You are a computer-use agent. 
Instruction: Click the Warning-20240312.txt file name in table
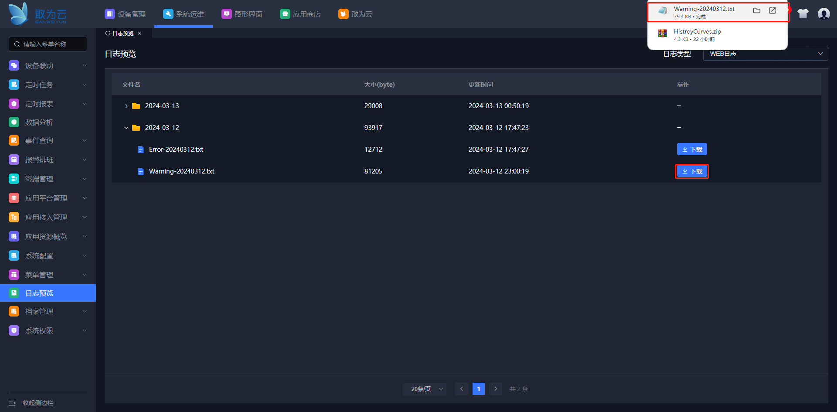point(182,171)
